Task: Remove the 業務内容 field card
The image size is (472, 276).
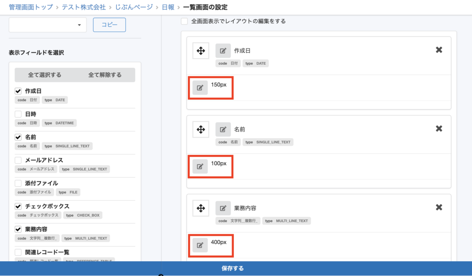Action: click(x=439, y=207)
